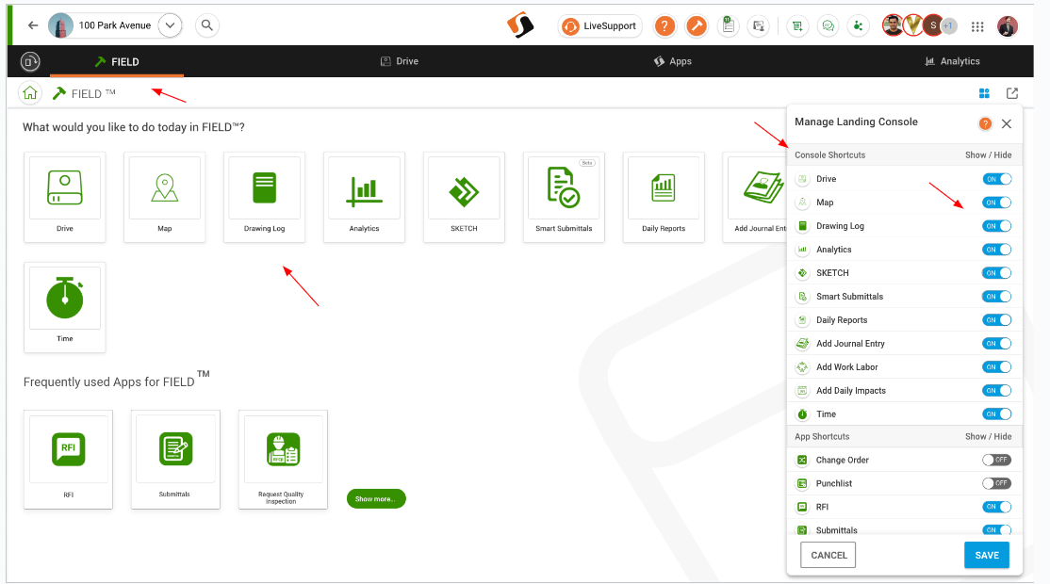Toggle the Drive console shortcut switch
Screen dimensions: 1050x584
click(x=996, y=179)
